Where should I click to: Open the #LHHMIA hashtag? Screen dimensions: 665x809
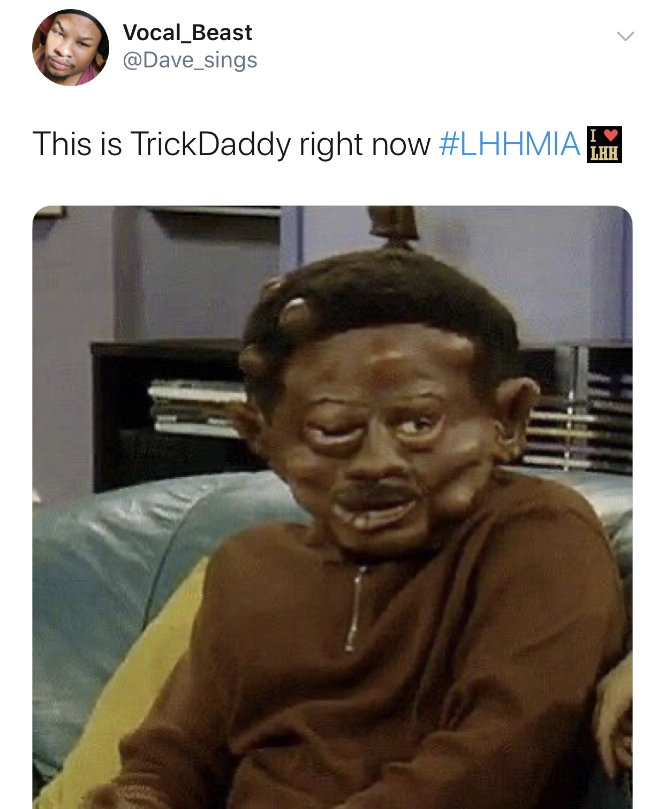[x=509, y=144]
